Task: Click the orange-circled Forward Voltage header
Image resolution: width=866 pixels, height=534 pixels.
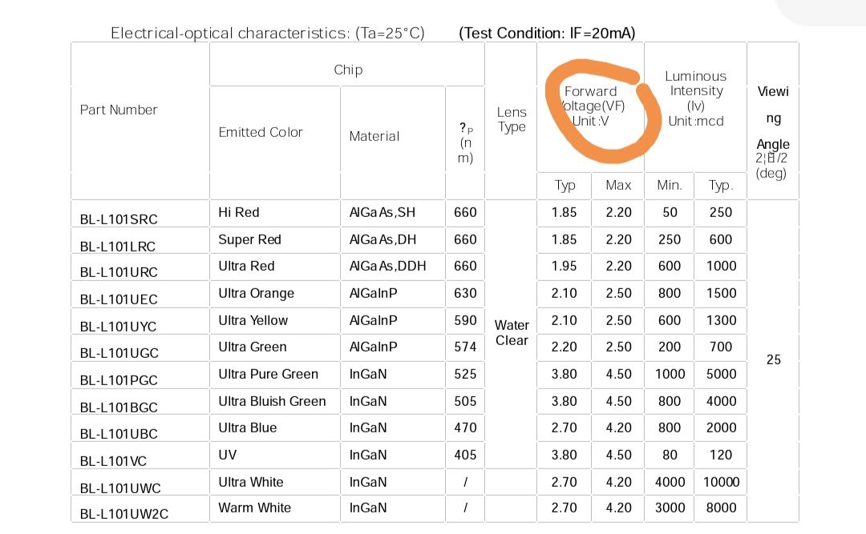Action: pyautogui.click(x=593, y=106)
